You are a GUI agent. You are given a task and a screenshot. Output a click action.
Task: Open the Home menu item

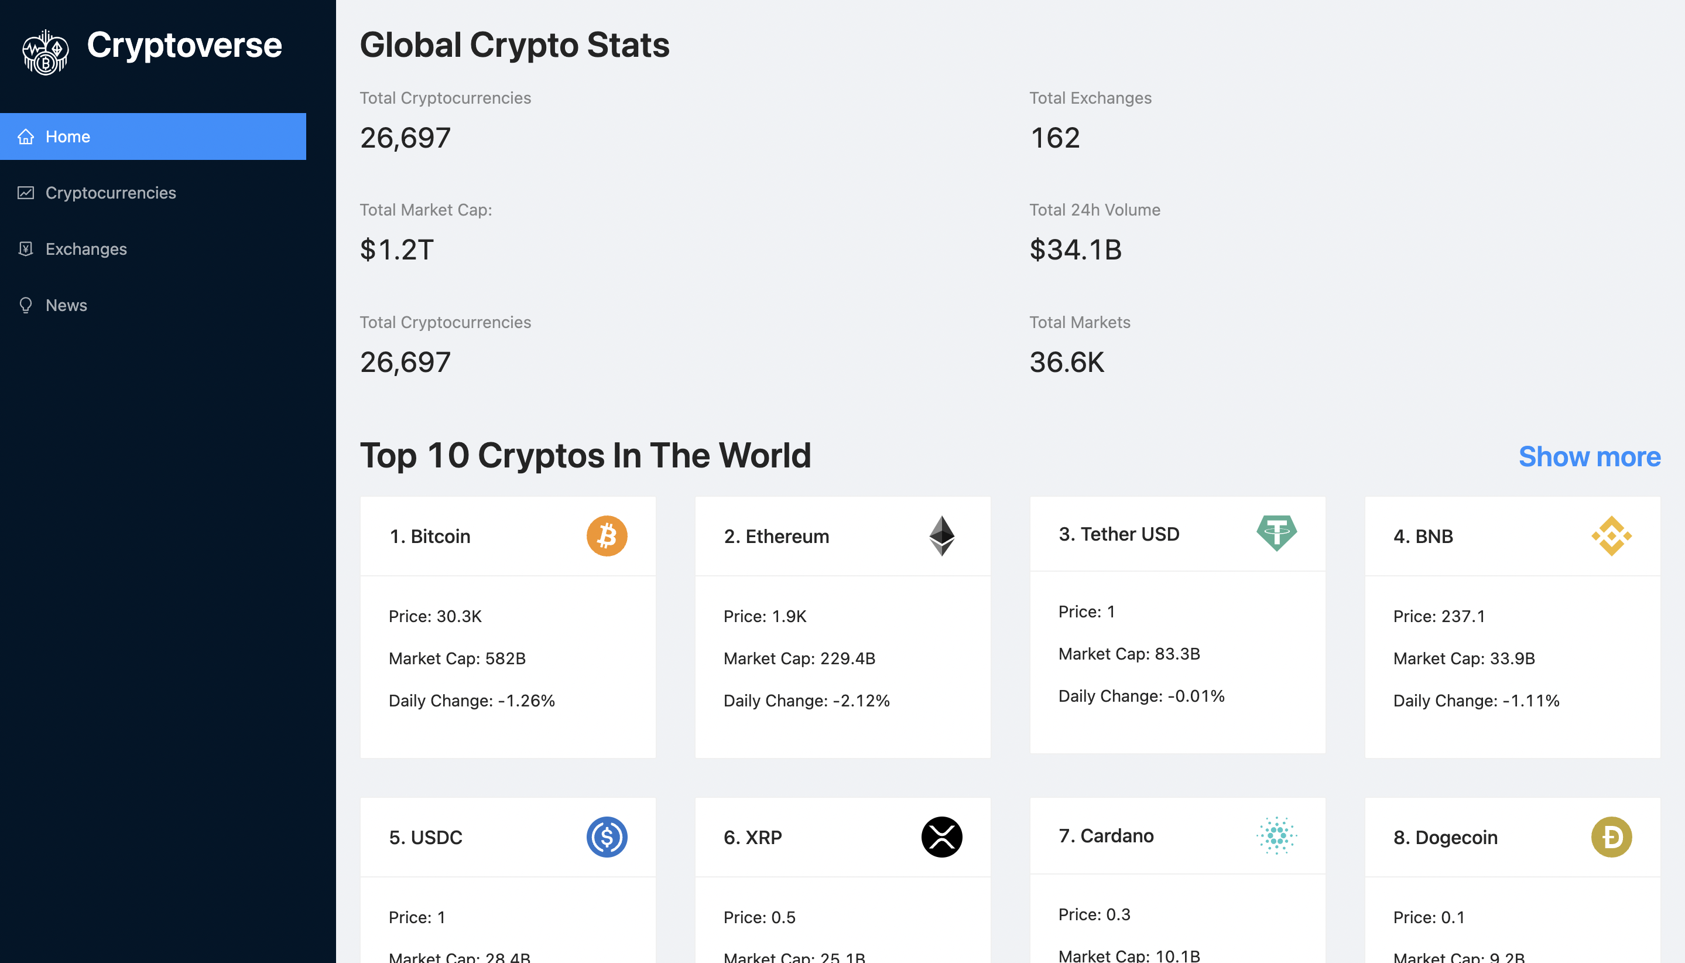(153, 136)
